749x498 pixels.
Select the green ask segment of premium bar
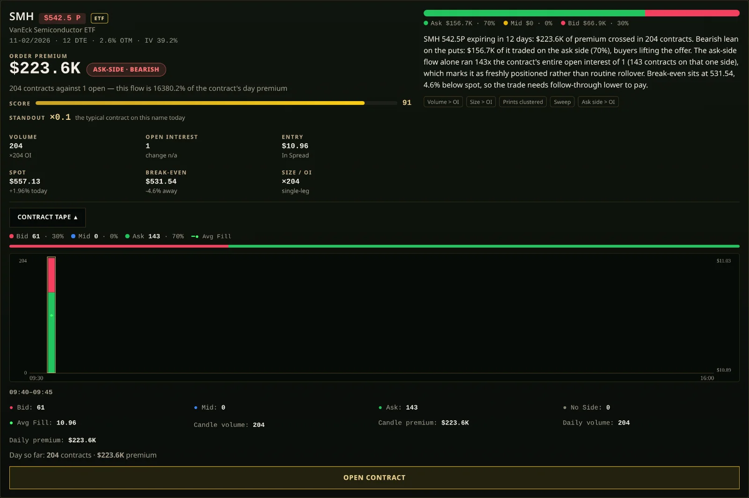pos(534,13)
